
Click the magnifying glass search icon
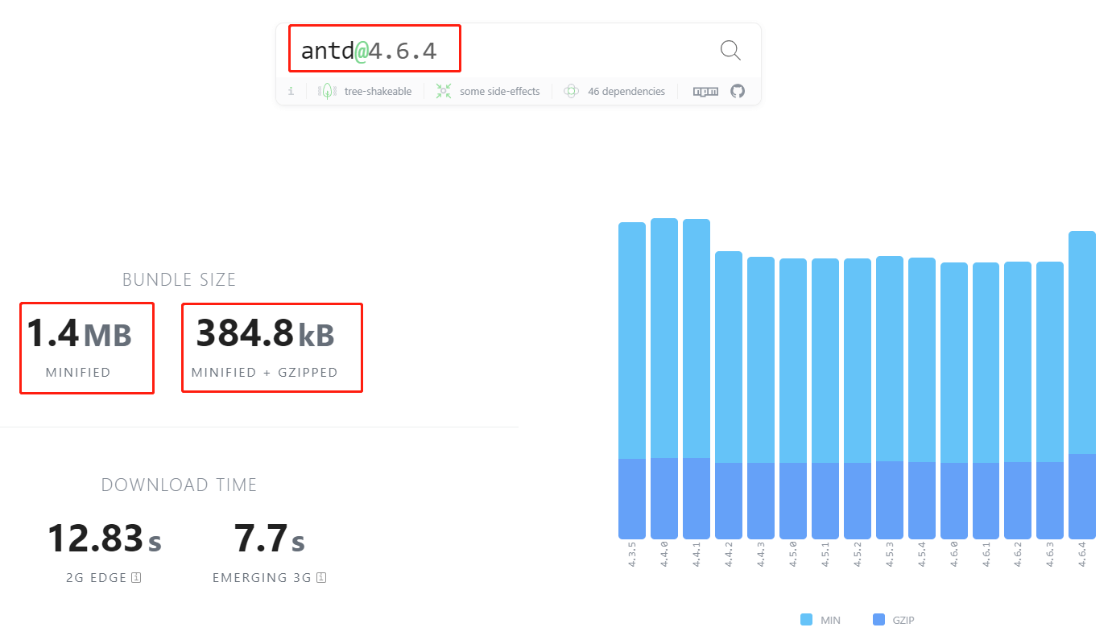coord(730,51)
